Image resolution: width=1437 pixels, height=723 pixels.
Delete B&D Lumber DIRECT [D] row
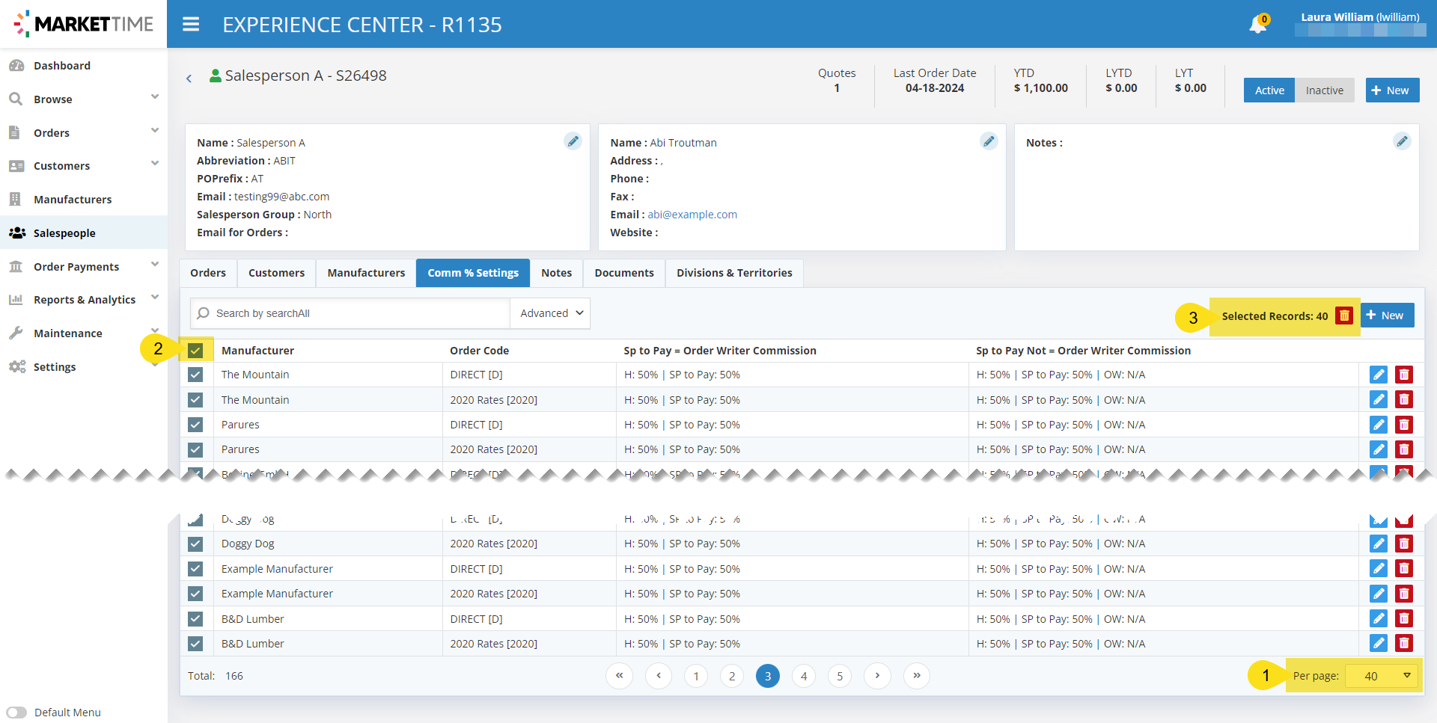1404,618
